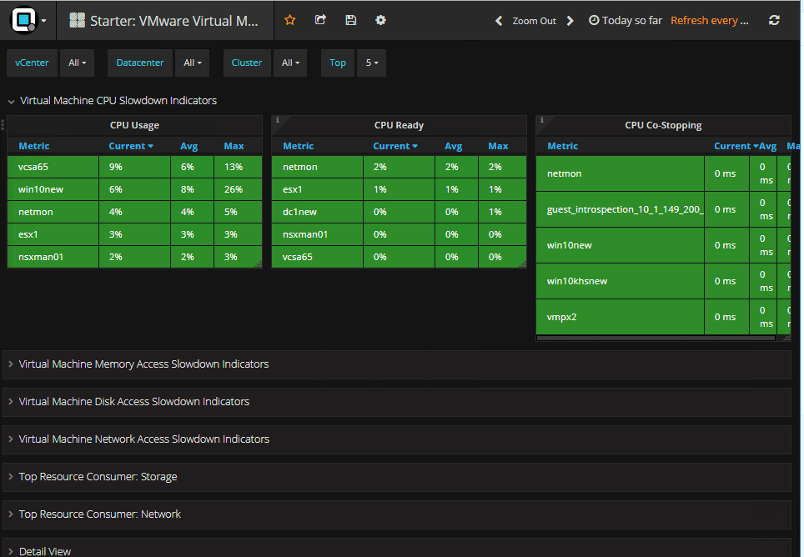Expand Virtual Machine Memory Access Slowdown Indicators
This screenshot has height=557, width=804.
143,364
